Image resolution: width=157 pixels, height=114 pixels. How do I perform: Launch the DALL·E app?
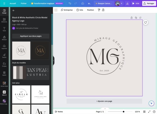[x=4, y=93]
